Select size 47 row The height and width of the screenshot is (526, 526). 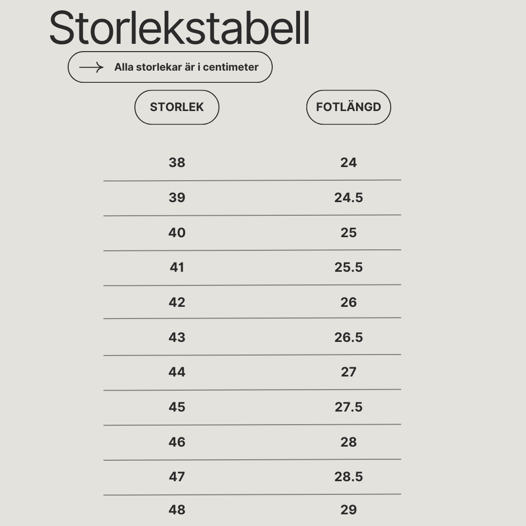[x=177, y=477]
